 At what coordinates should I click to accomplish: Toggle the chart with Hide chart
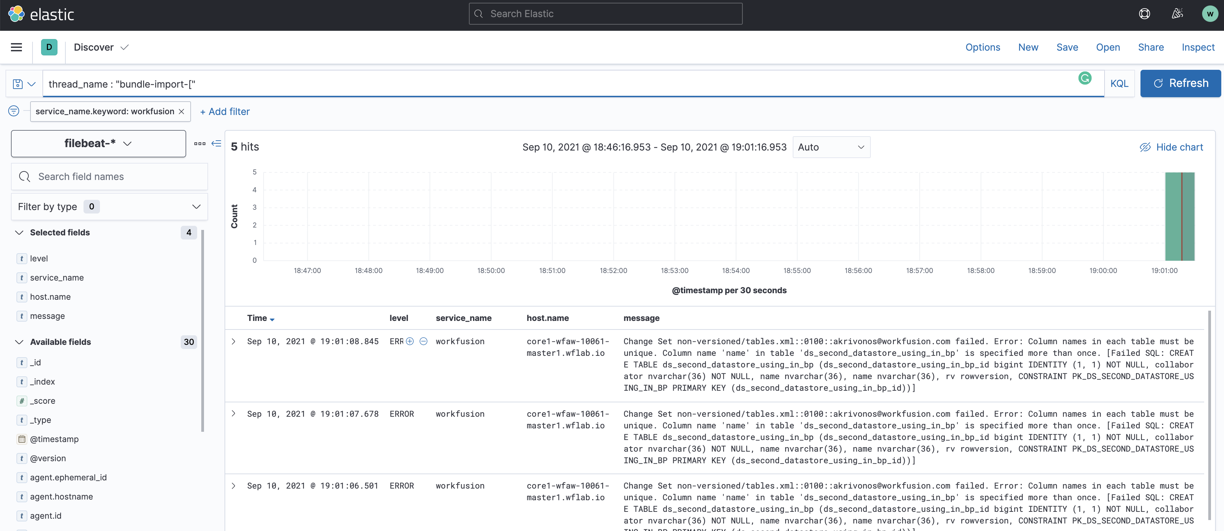pos(1171,147)
